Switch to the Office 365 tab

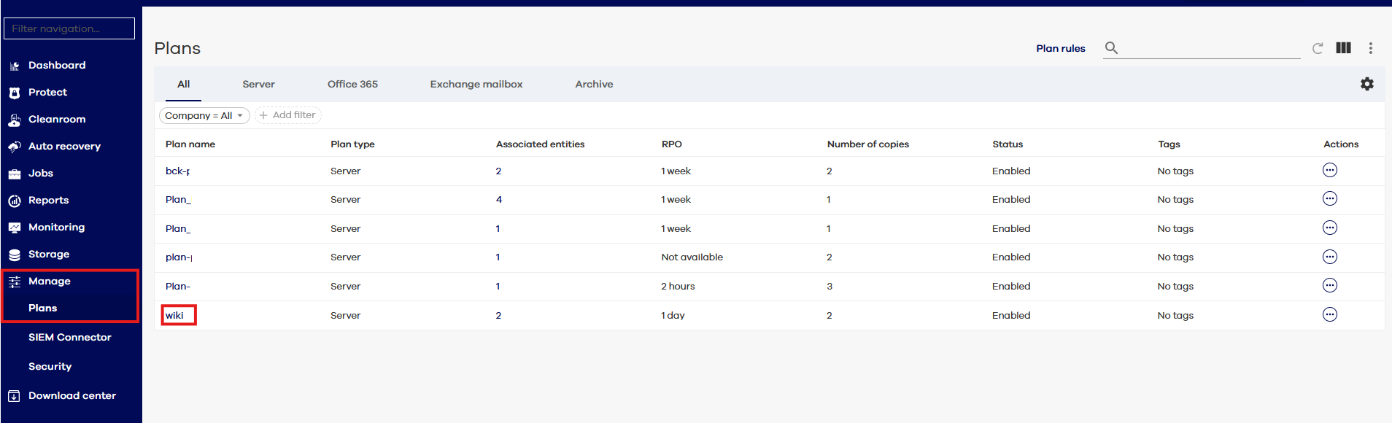[352, 85]
